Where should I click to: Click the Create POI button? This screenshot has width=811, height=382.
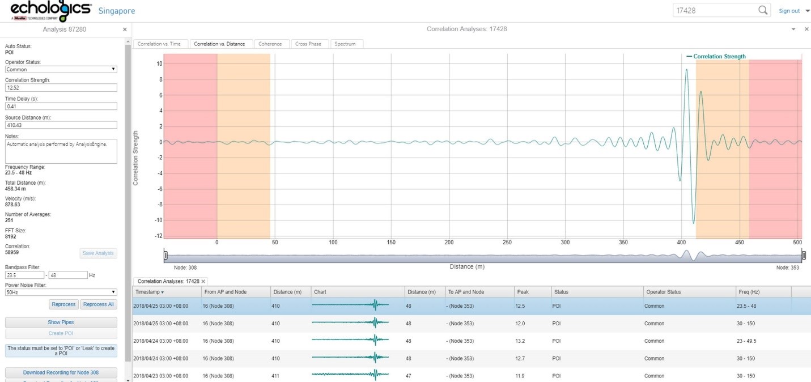coord(61,333)
